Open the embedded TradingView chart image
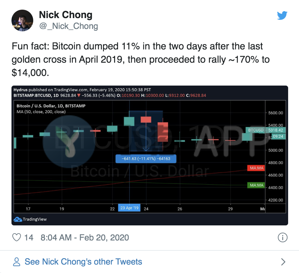299x273 pixels. [x=150, y=155]
